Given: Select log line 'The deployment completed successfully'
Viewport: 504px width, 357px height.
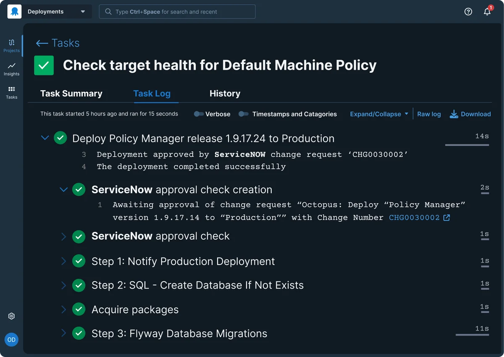Looking at the screenshot, I should [191, 167].
